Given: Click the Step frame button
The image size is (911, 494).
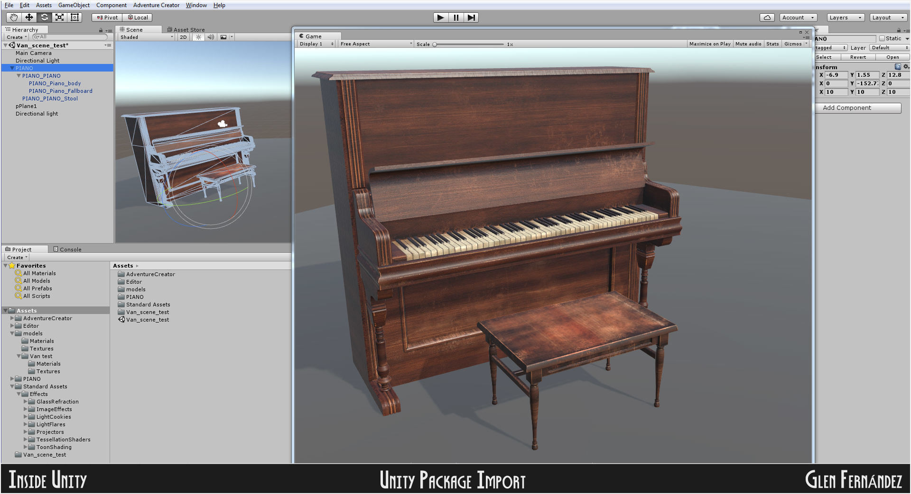Looking at the screenshot, I should [471, 18].
